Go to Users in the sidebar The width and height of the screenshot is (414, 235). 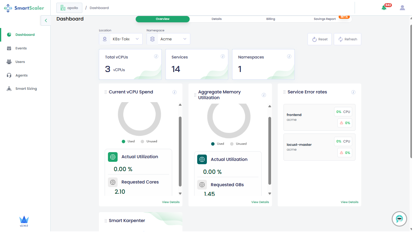(x=20, y=62)
